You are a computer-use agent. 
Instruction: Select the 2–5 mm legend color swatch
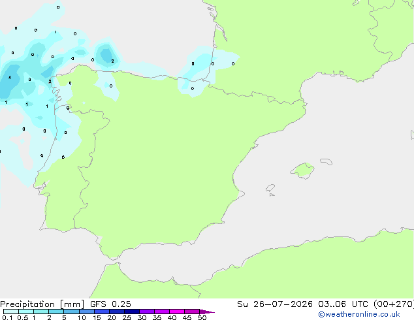click(56, 312)
